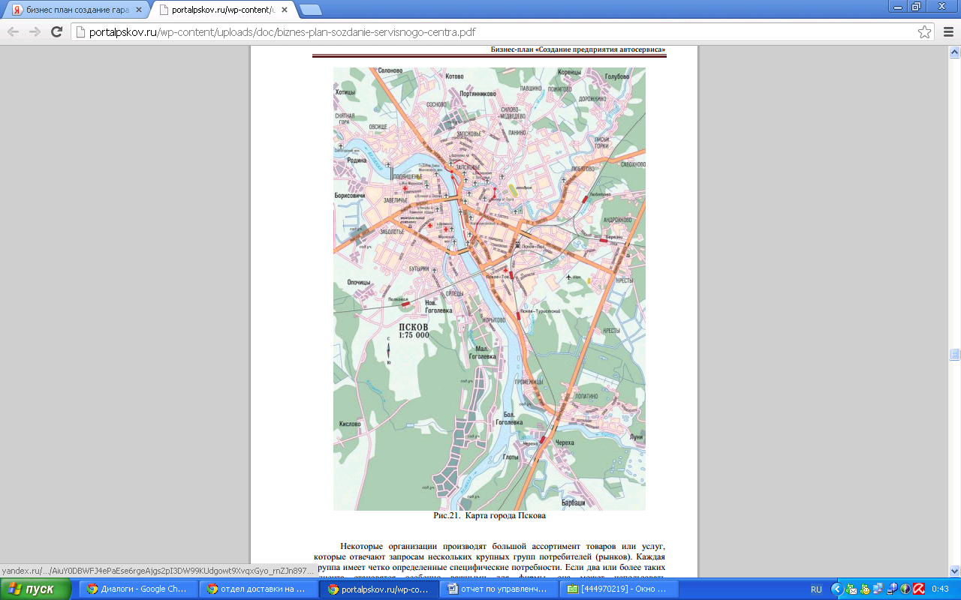Click the vertical scrollbar down arrow
This screenshot has width=961, height=600.
pyautogui.click(x=954, y=571)
